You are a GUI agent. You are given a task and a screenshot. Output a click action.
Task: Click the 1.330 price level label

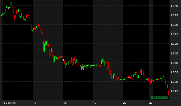(x=174, y=25)
